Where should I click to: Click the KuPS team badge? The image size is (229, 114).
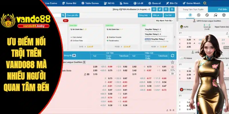[x=181, y=27]
